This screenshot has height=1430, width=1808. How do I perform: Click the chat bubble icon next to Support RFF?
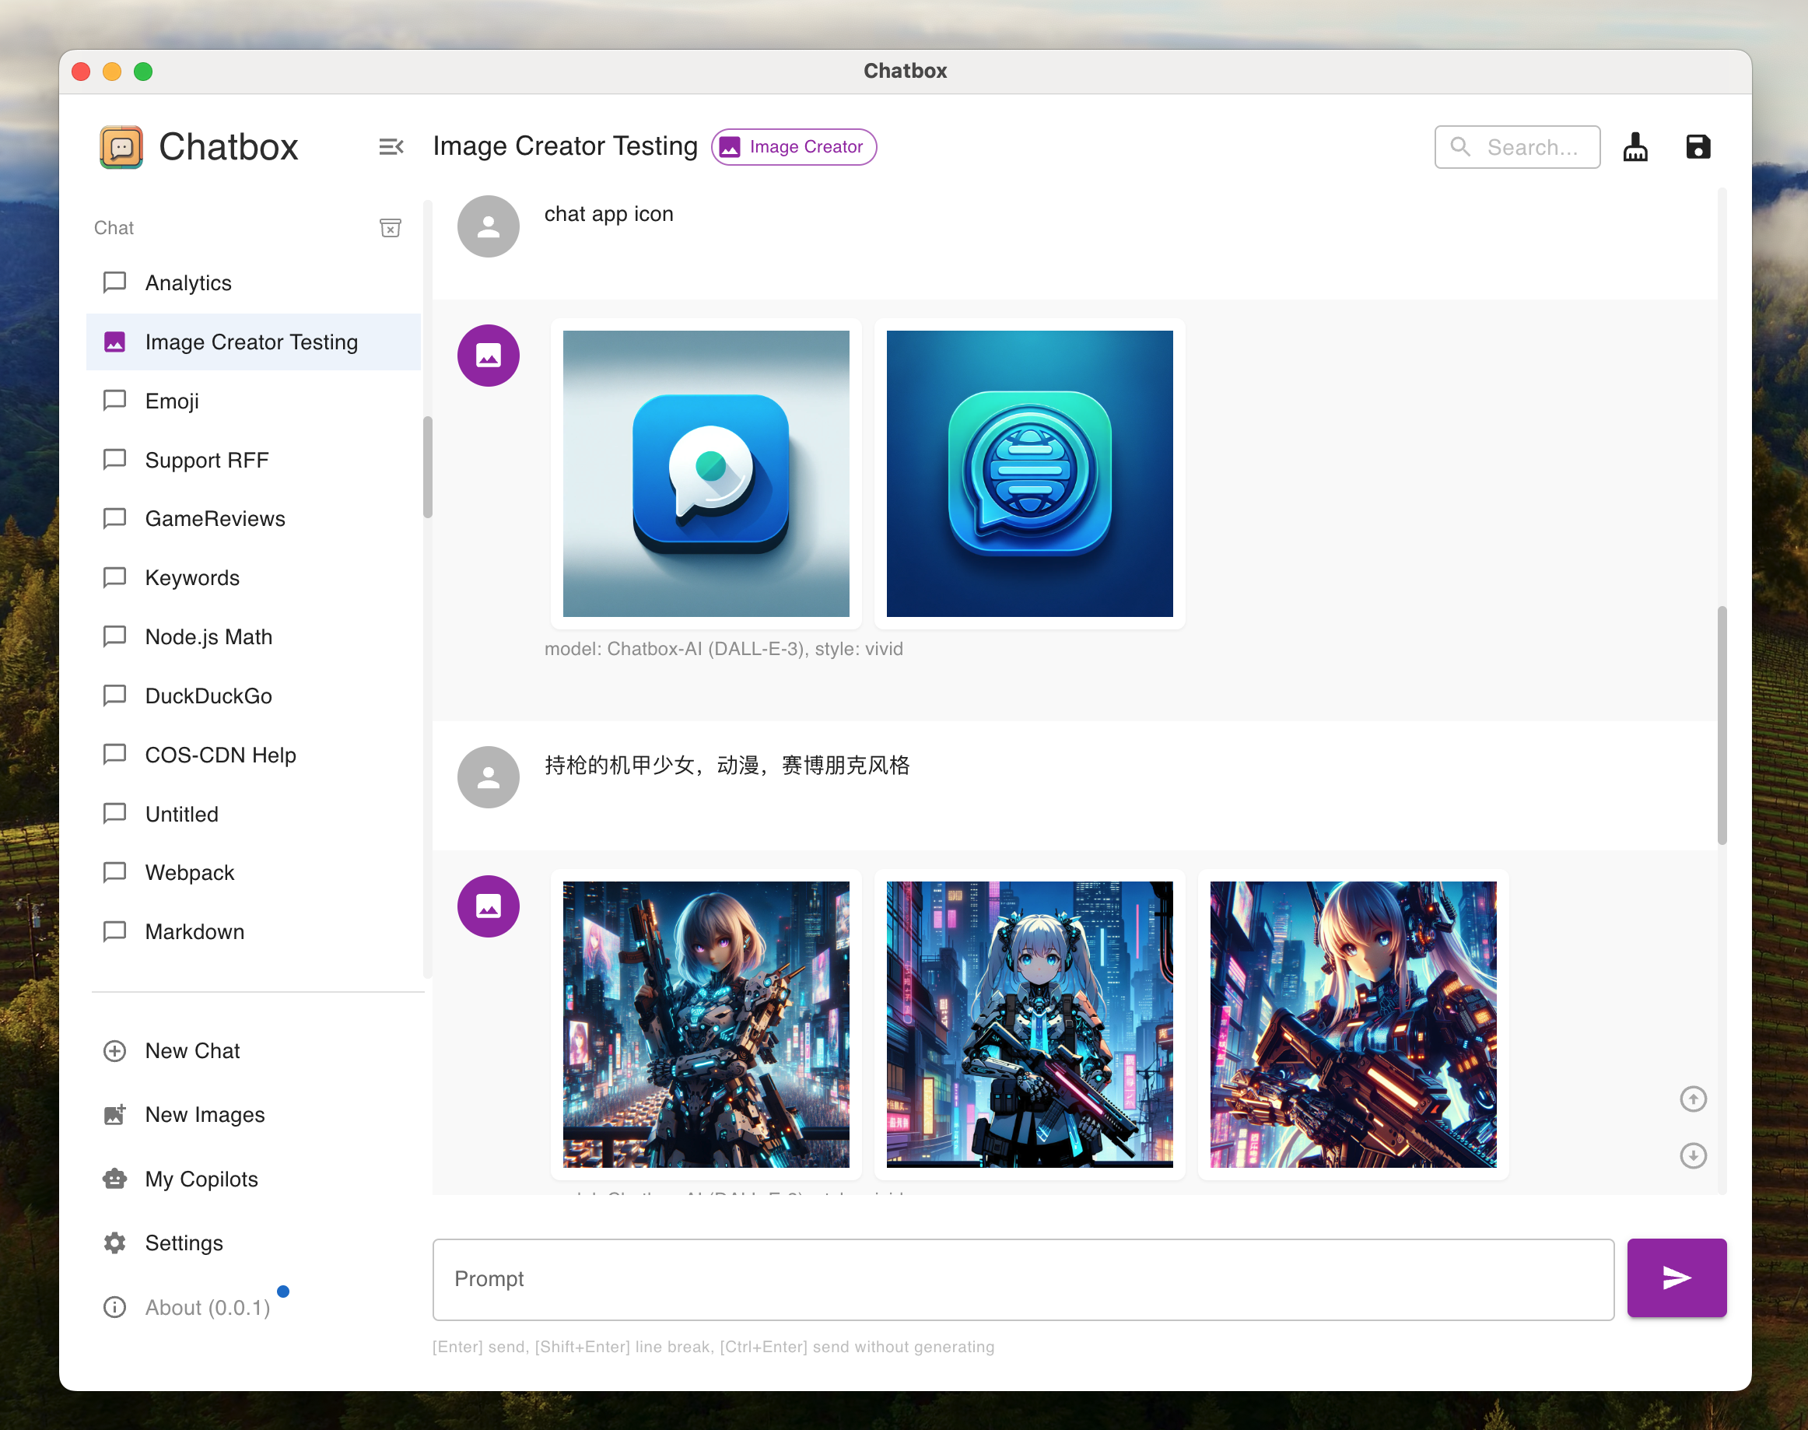tap(114, 460)
